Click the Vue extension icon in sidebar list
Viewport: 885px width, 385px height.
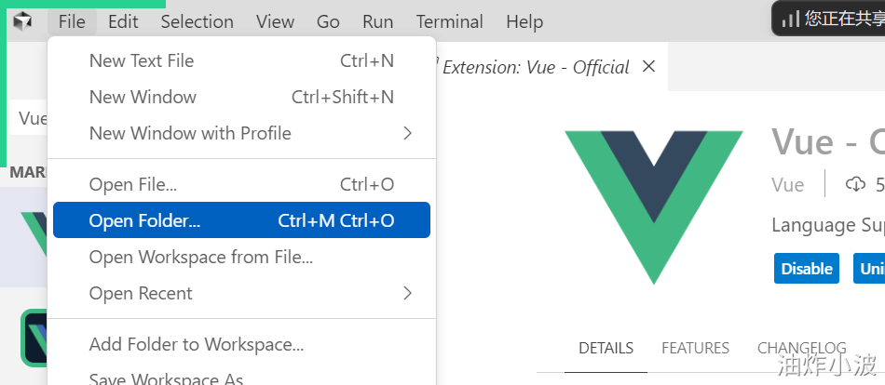pyautogui.click(x=35, y=232)
